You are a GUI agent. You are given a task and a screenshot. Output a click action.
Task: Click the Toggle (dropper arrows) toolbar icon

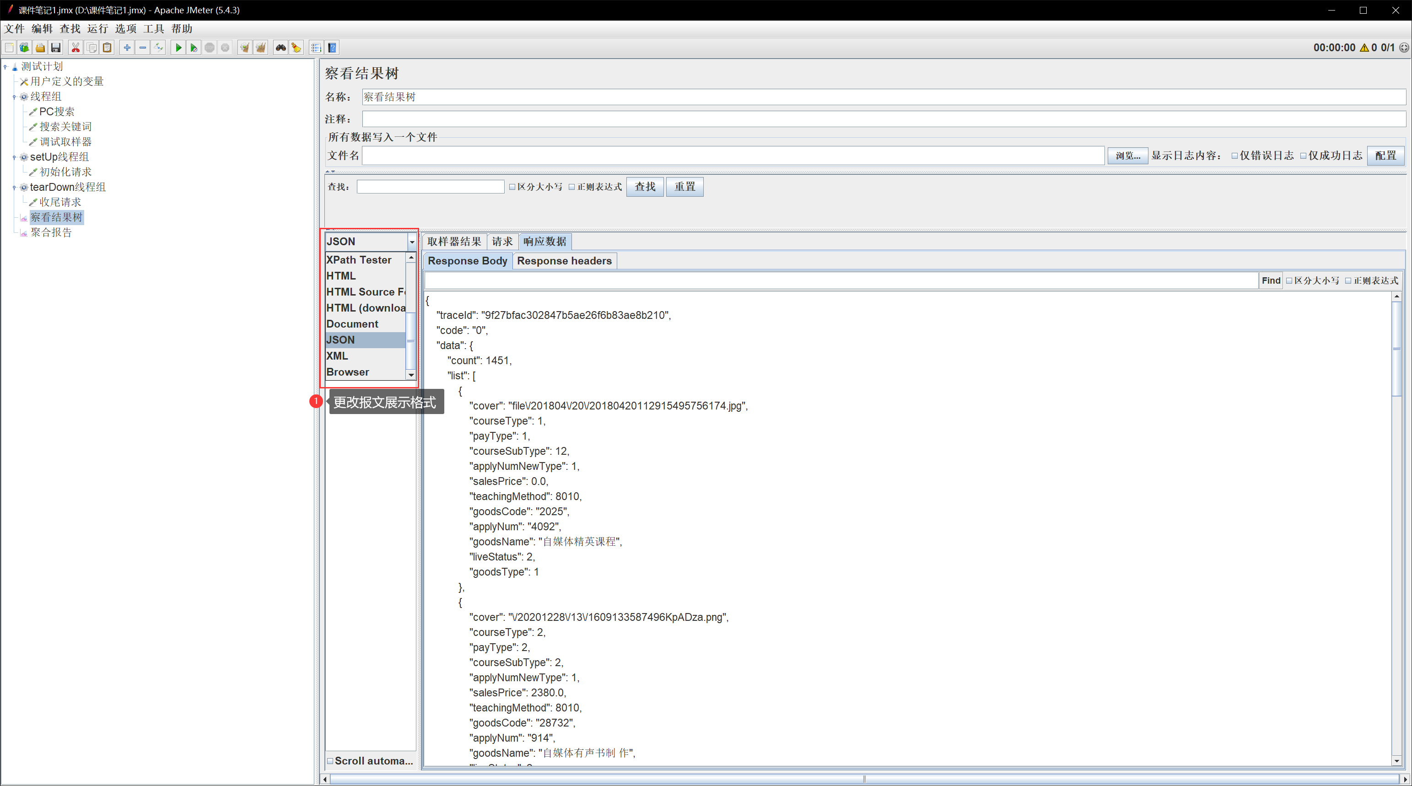pyautogui.click(x=158, y=48)
